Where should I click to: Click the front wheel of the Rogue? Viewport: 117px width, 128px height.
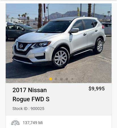(x=61, y=58)
